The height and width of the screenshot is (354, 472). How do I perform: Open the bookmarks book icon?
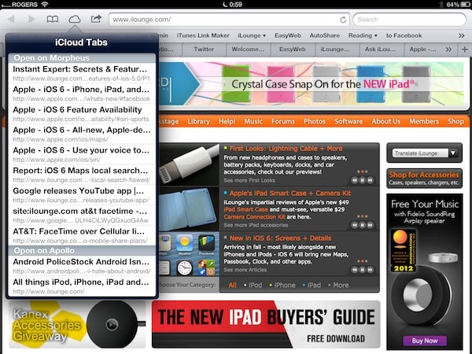tap(53, 19)
